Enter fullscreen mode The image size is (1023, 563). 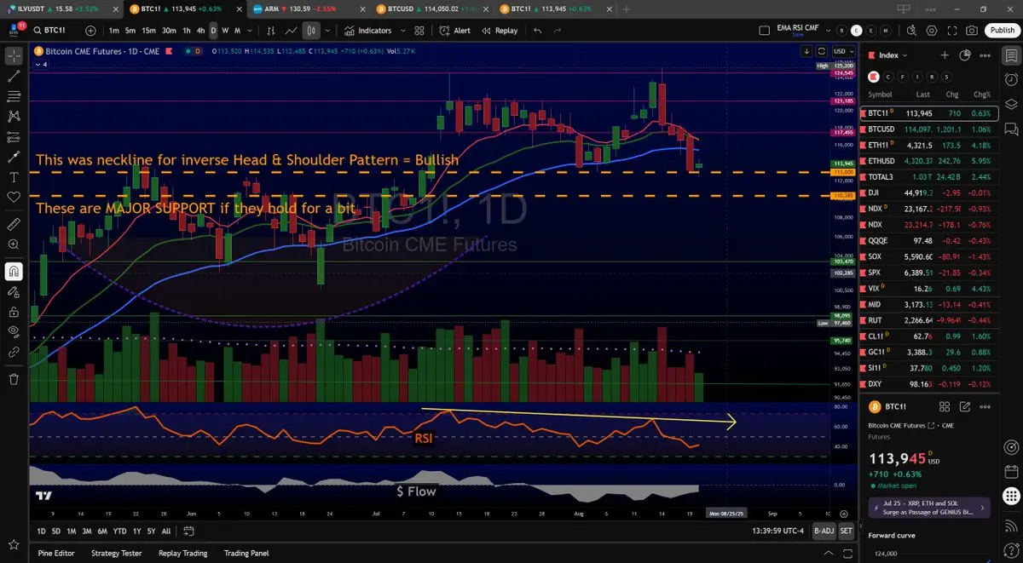click(x=952, y=30)
